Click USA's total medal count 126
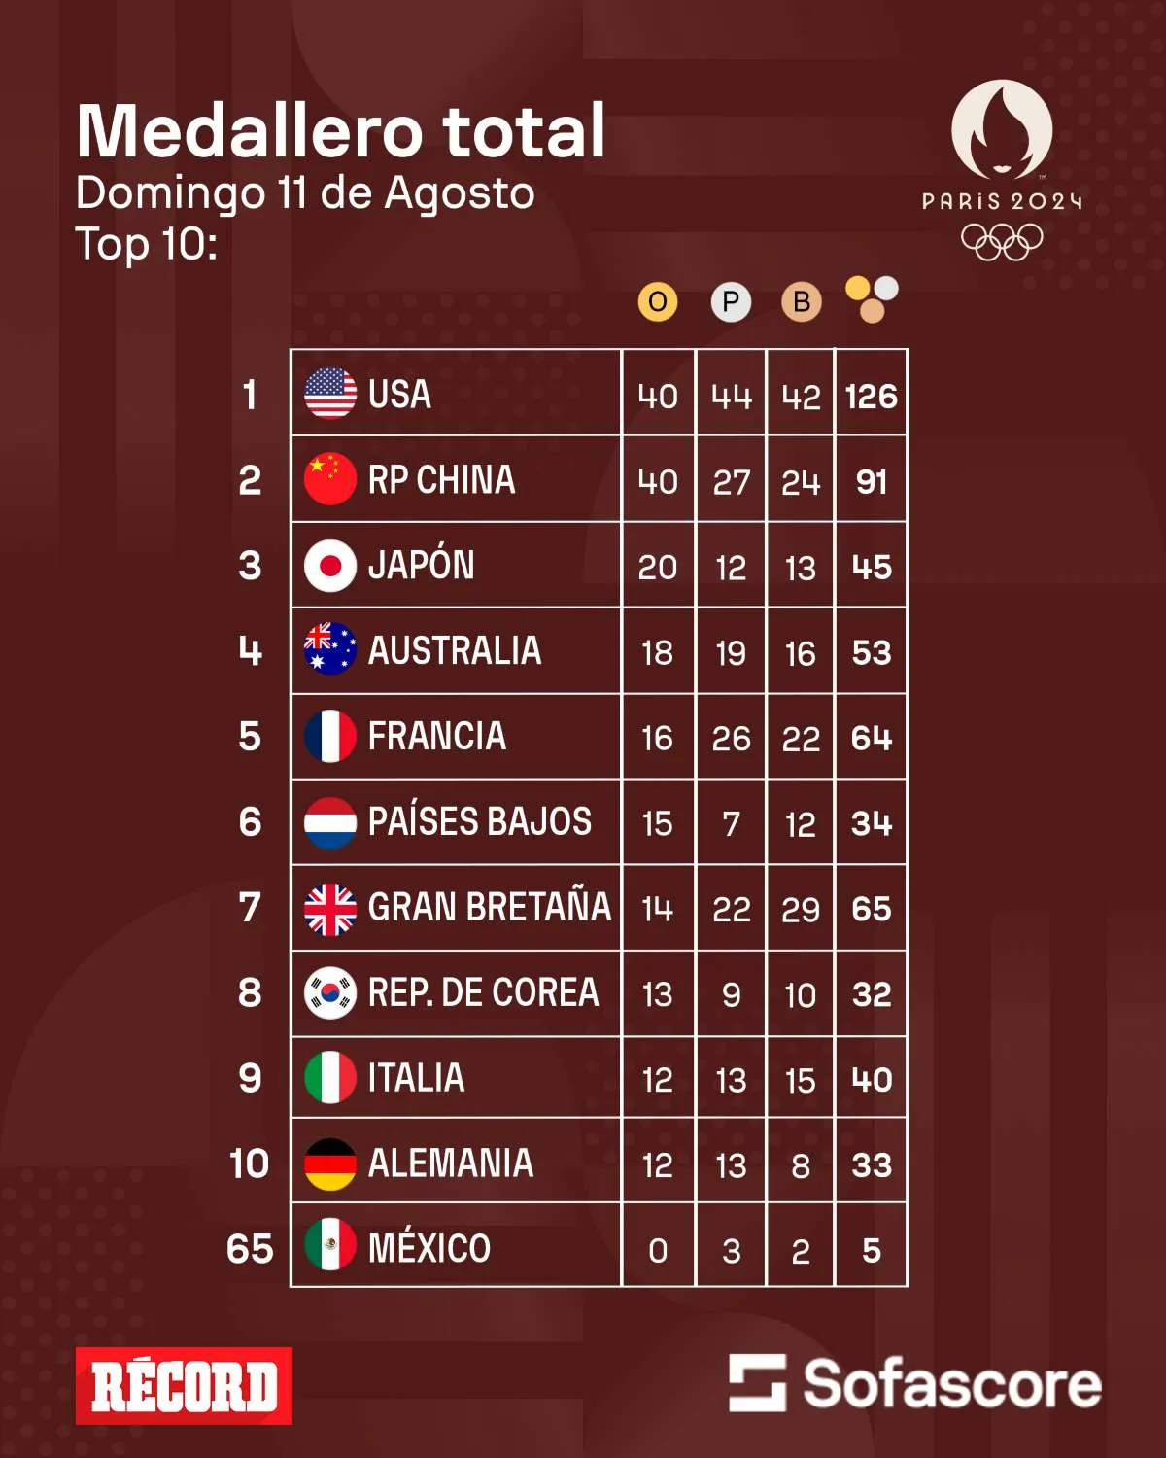Image resolution: width=1166 pixels, height=1458 pixels. (x=872, y=397)
